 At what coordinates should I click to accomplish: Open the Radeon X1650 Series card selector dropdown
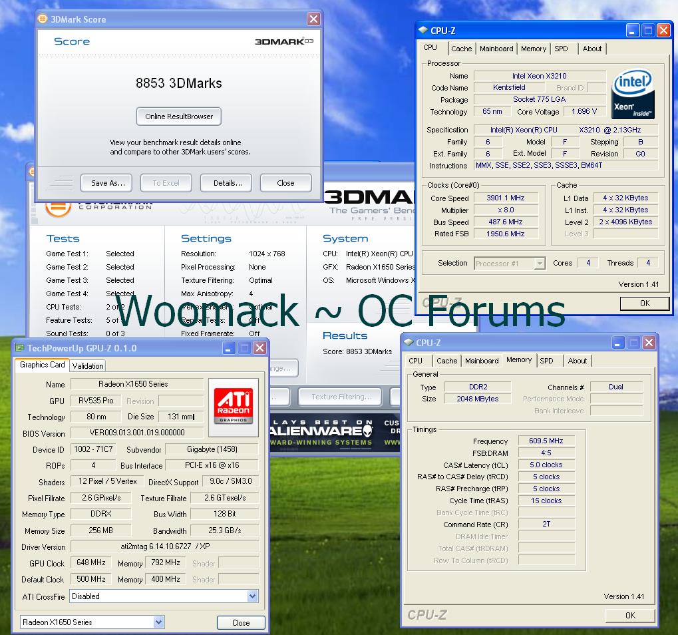92,622
